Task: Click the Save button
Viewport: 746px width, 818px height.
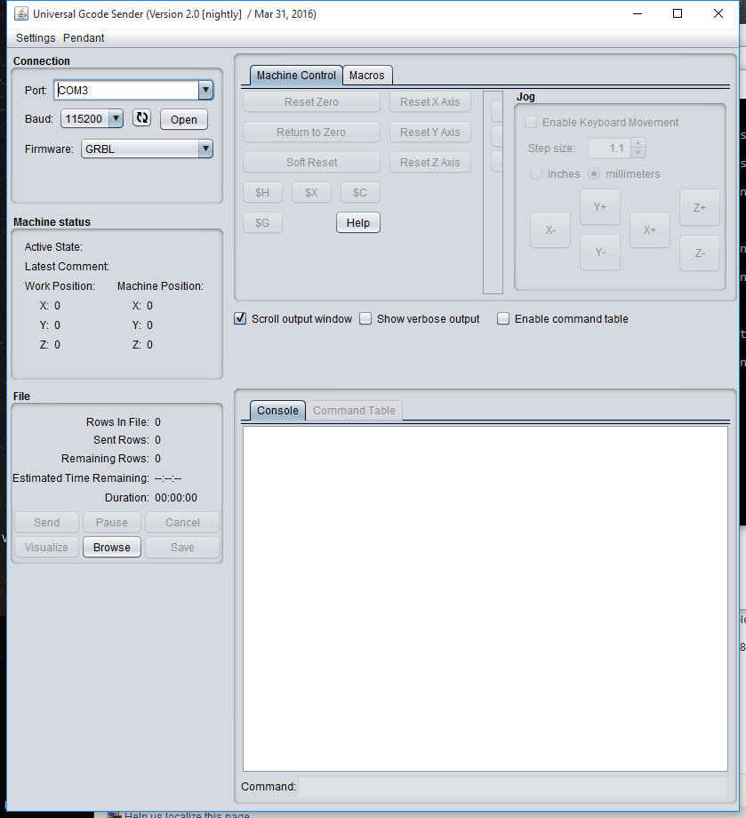Action: tap(182, 547)
